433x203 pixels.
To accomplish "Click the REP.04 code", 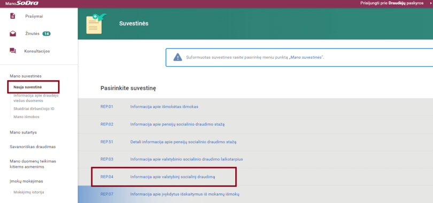I will (107, 177).
